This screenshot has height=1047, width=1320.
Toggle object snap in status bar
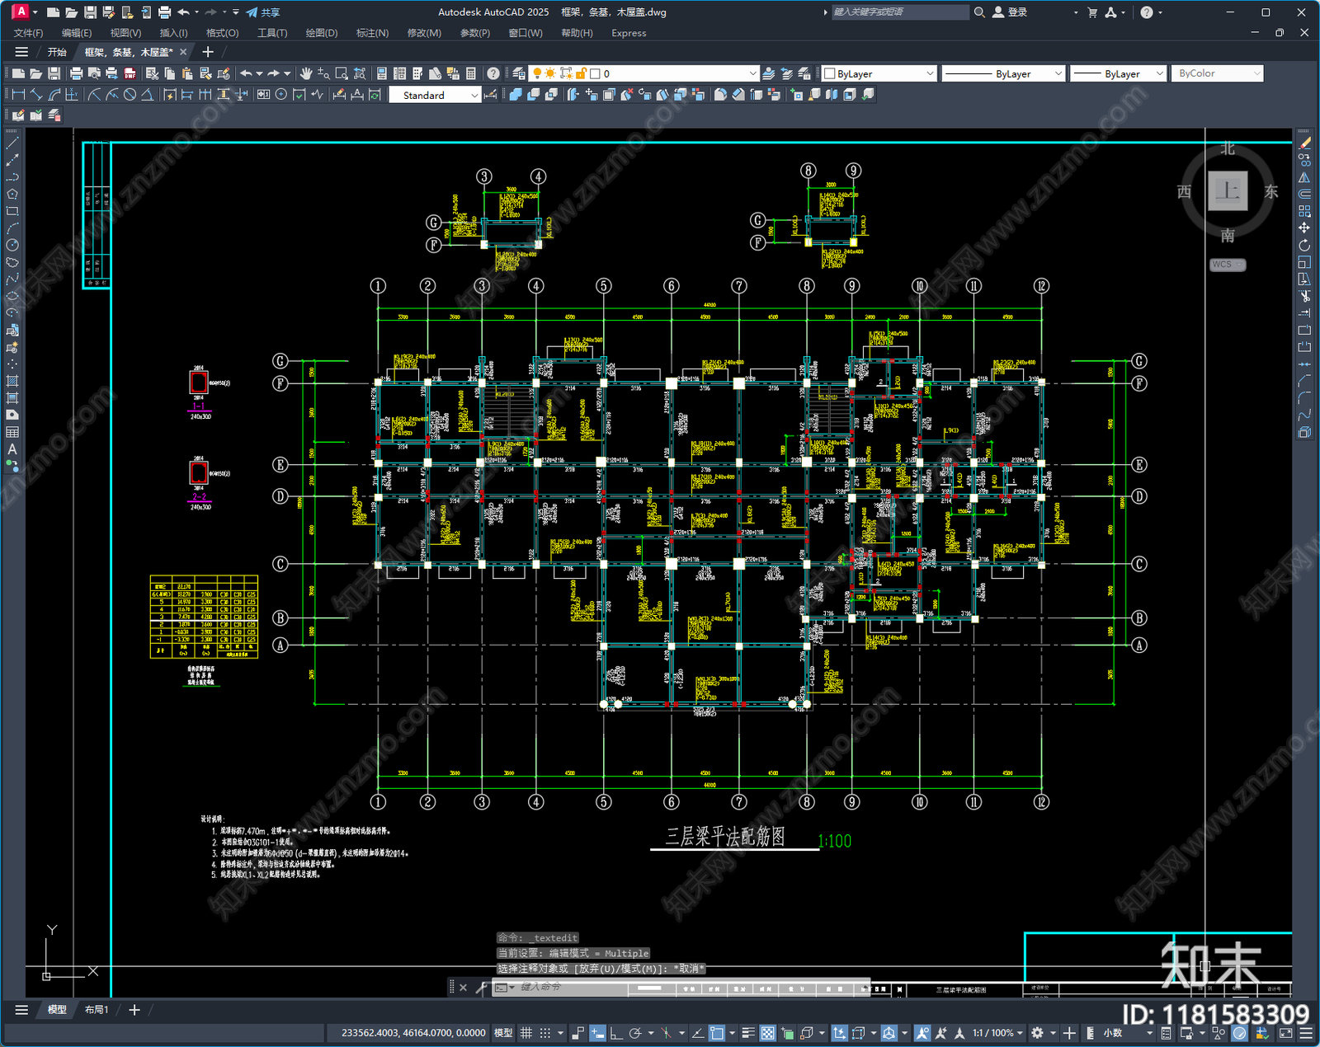[717, 1033]
